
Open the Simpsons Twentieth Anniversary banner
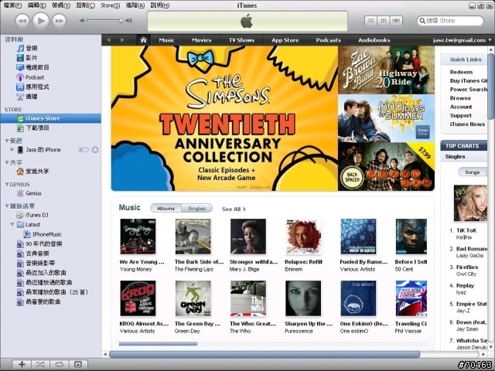224,118
